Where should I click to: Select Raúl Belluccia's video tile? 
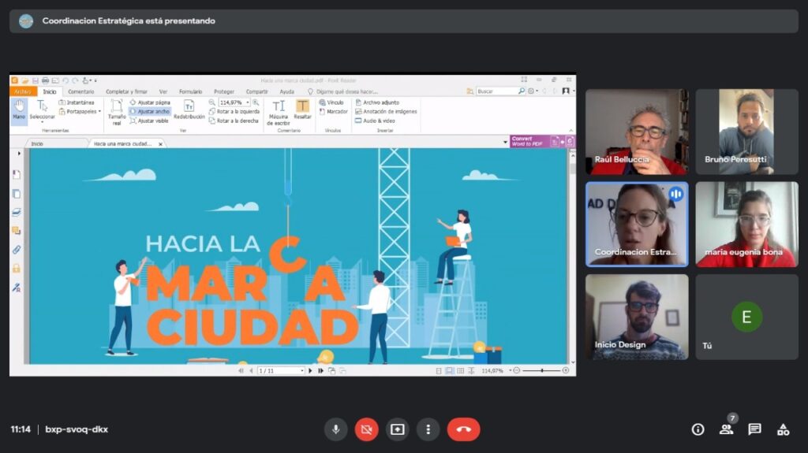pos(637,132)
